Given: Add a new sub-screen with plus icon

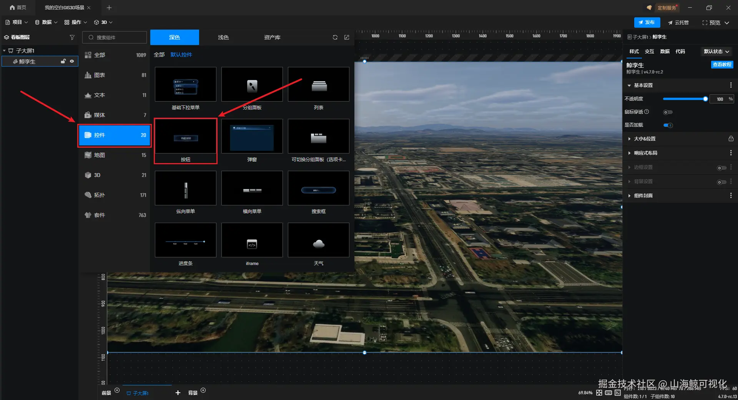Looking at the screenshot, I should [178, 393].
